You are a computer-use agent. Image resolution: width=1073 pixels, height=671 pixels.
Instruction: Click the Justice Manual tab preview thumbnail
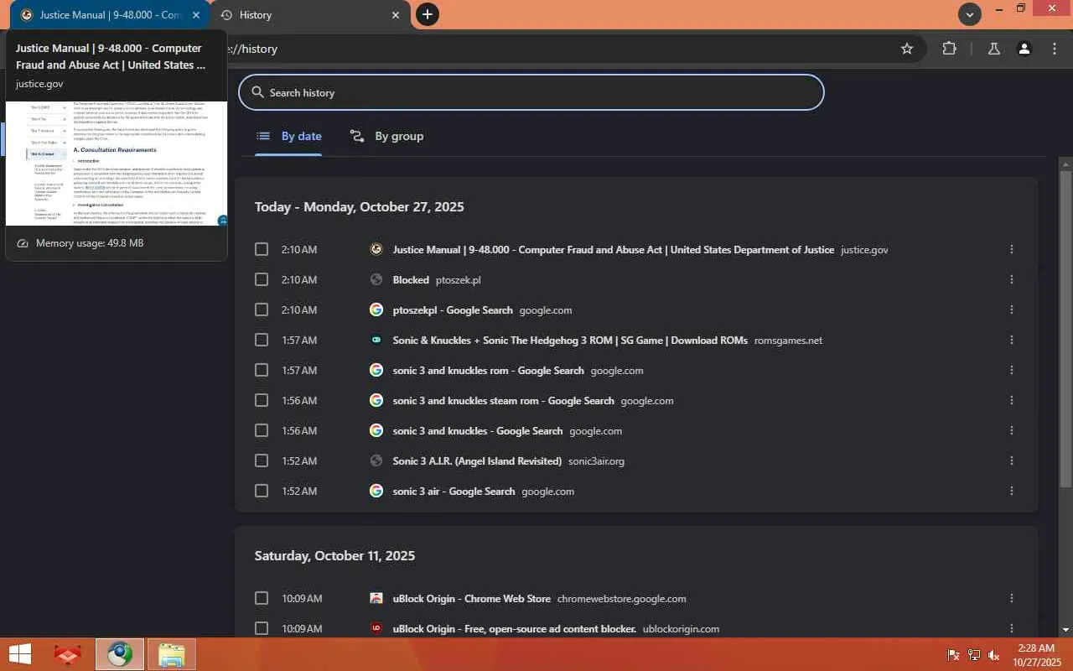pyautogui.click(x=117, y=164)
